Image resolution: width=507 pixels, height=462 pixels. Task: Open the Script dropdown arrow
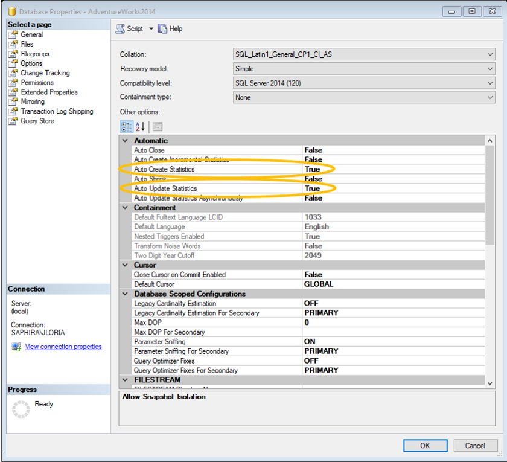tap(151, 29)
